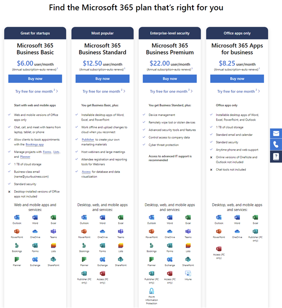The width and height of the screenshot is (282, 308).
Task: Click Bookings icon under Business Basic
Action: 17,245
